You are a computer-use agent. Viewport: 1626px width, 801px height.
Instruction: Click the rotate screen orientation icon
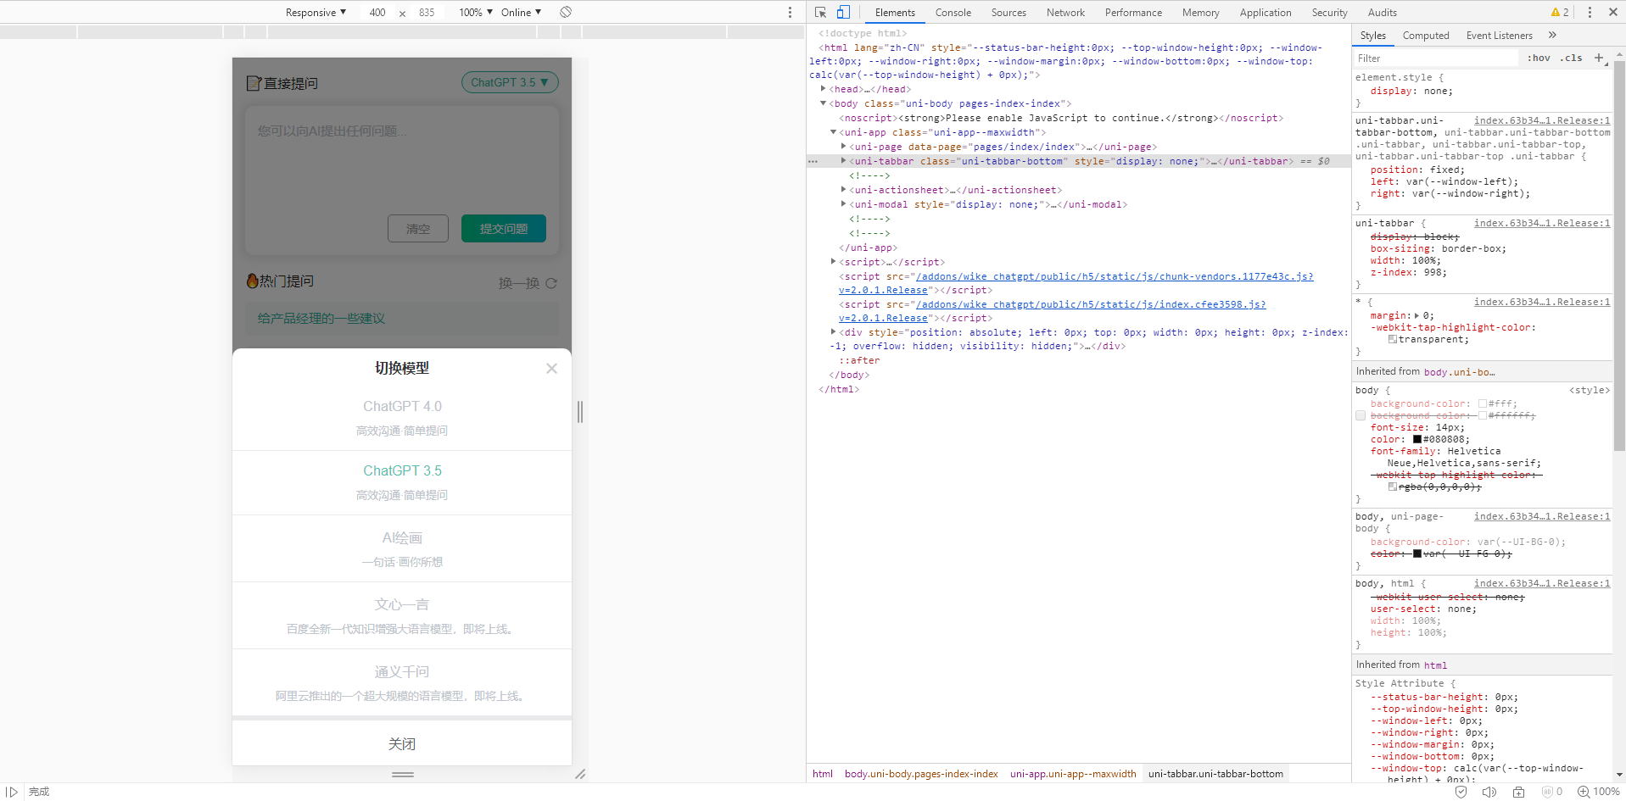point(566,12)
